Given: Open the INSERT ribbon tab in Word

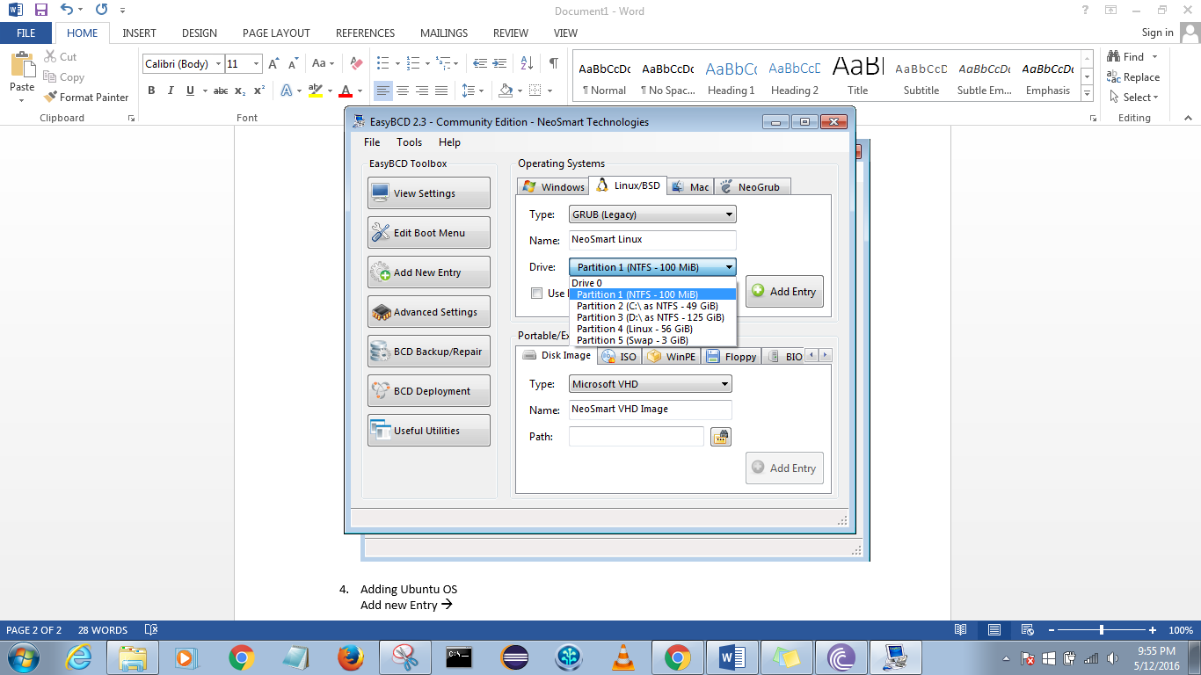Looking at the screenshot, I should coord(139,33).
